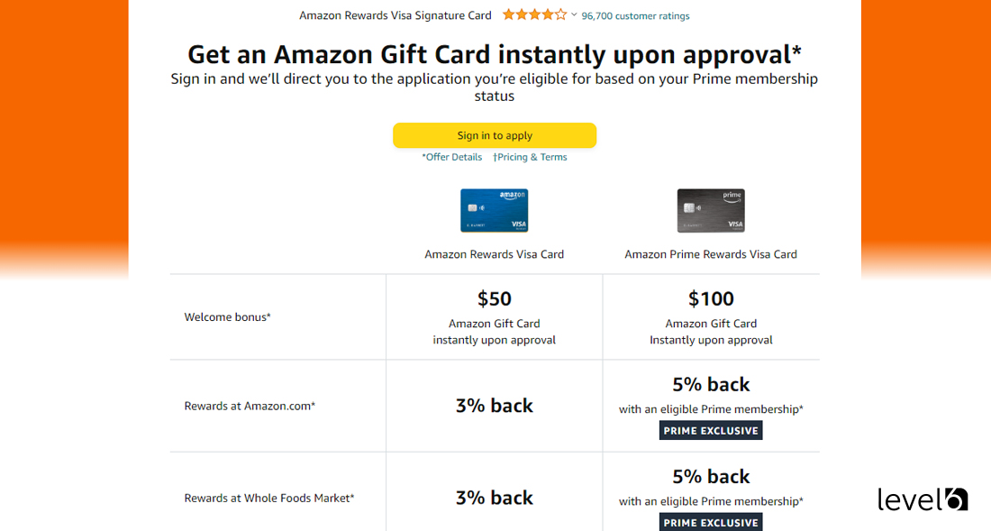Open the Pricing & Terms link
The image size is (991, 531).
coord(530,156)
